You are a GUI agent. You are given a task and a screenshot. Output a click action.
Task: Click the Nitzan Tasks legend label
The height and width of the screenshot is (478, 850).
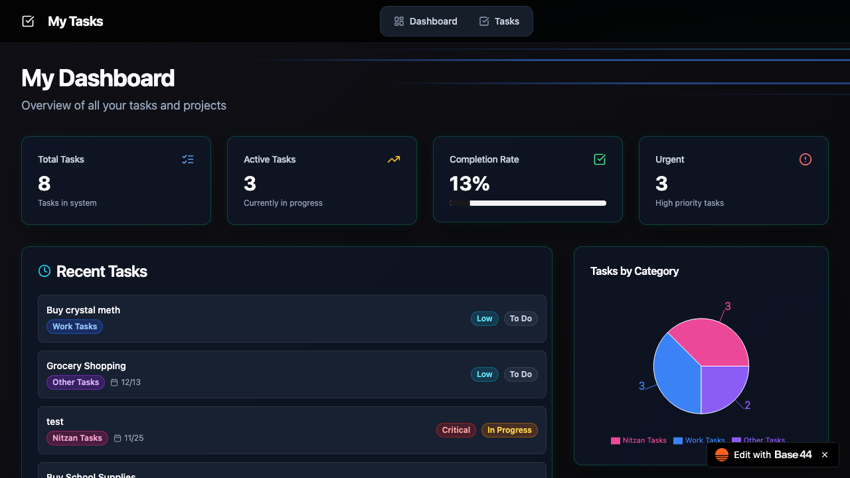pos(645,440)
